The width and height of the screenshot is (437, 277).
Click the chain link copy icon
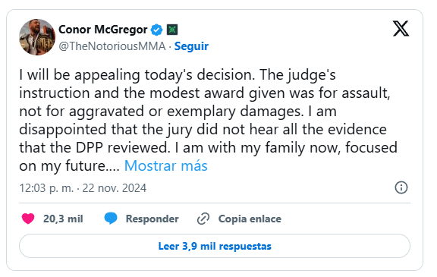[x=203, y=219]
